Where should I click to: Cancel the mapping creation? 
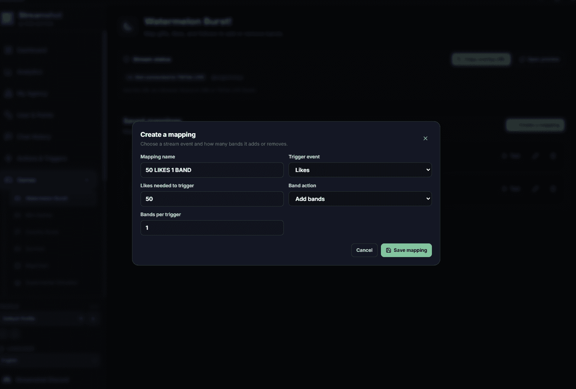(364, 250)
